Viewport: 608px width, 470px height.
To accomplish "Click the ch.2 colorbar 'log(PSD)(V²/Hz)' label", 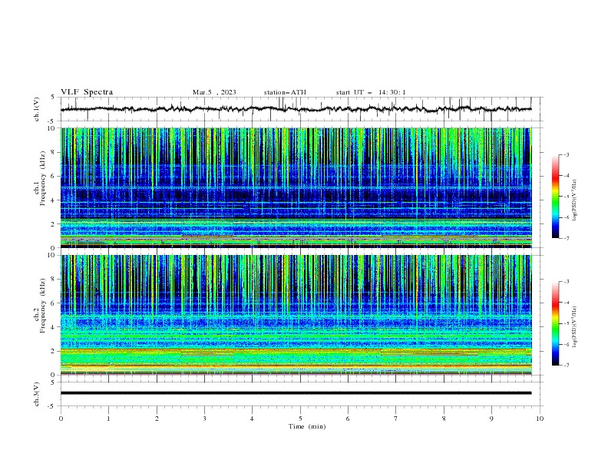I will click(x=575, y=327).
